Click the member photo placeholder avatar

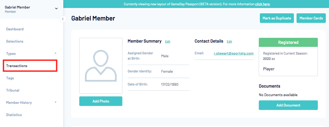[101, 65]
